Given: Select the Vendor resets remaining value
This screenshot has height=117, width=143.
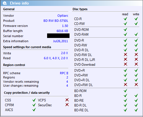Looking at the screenshot, I should (67, 82).
